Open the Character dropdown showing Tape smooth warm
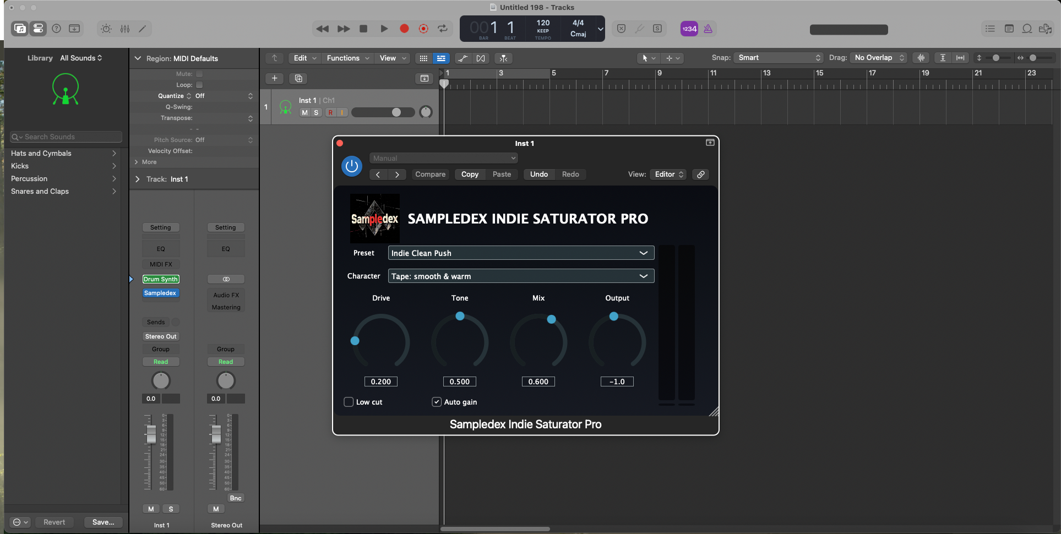The image size is (1061, 534). (x=520, y=276)
